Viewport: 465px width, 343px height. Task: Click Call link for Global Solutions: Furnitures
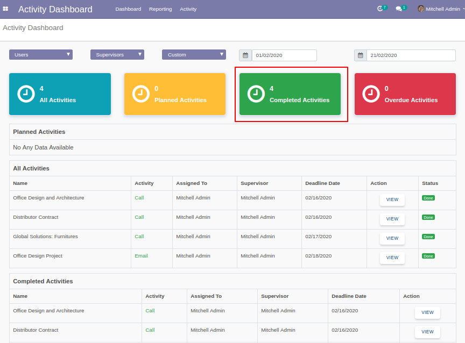139,237
